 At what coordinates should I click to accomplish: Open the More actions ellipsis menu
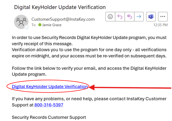[x=163, y=17]
